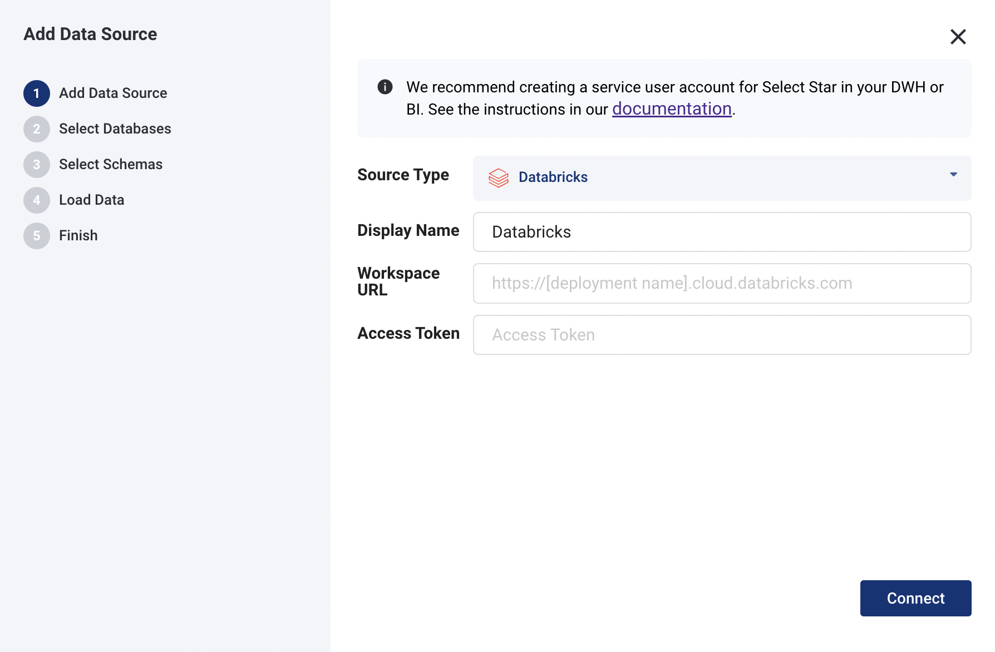Open the Source Type dropdown
The width and height of the screenshot is (995, 652).
(721, 178)
